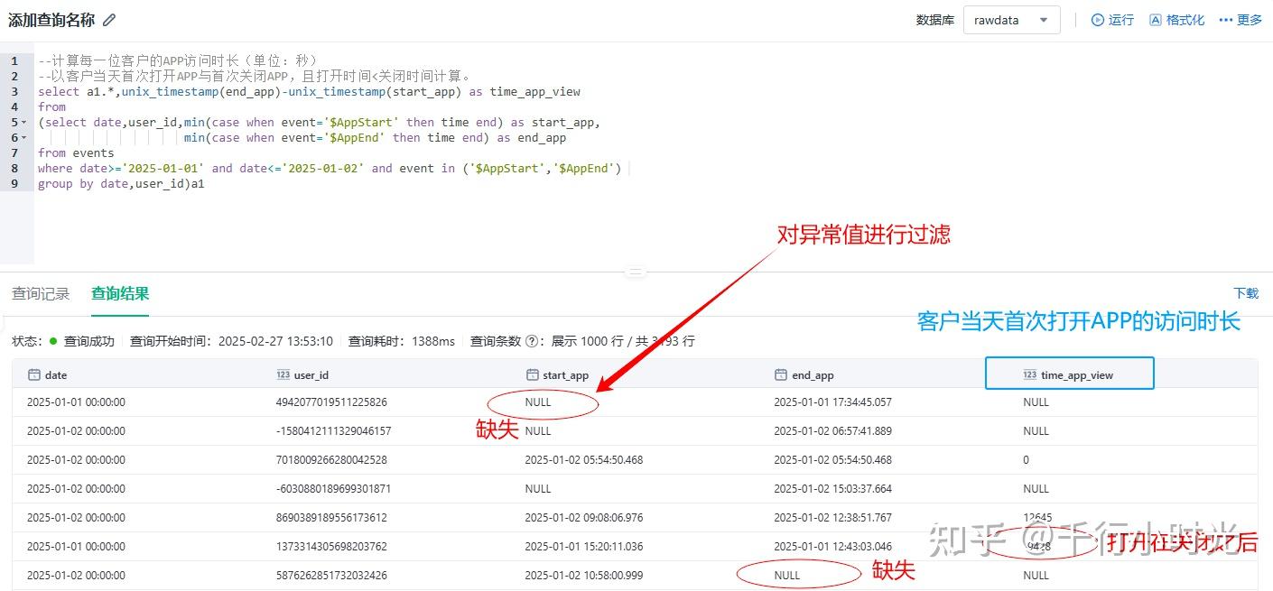
Task: Select time_app_view cell with value 12645
Action: 1036,518
